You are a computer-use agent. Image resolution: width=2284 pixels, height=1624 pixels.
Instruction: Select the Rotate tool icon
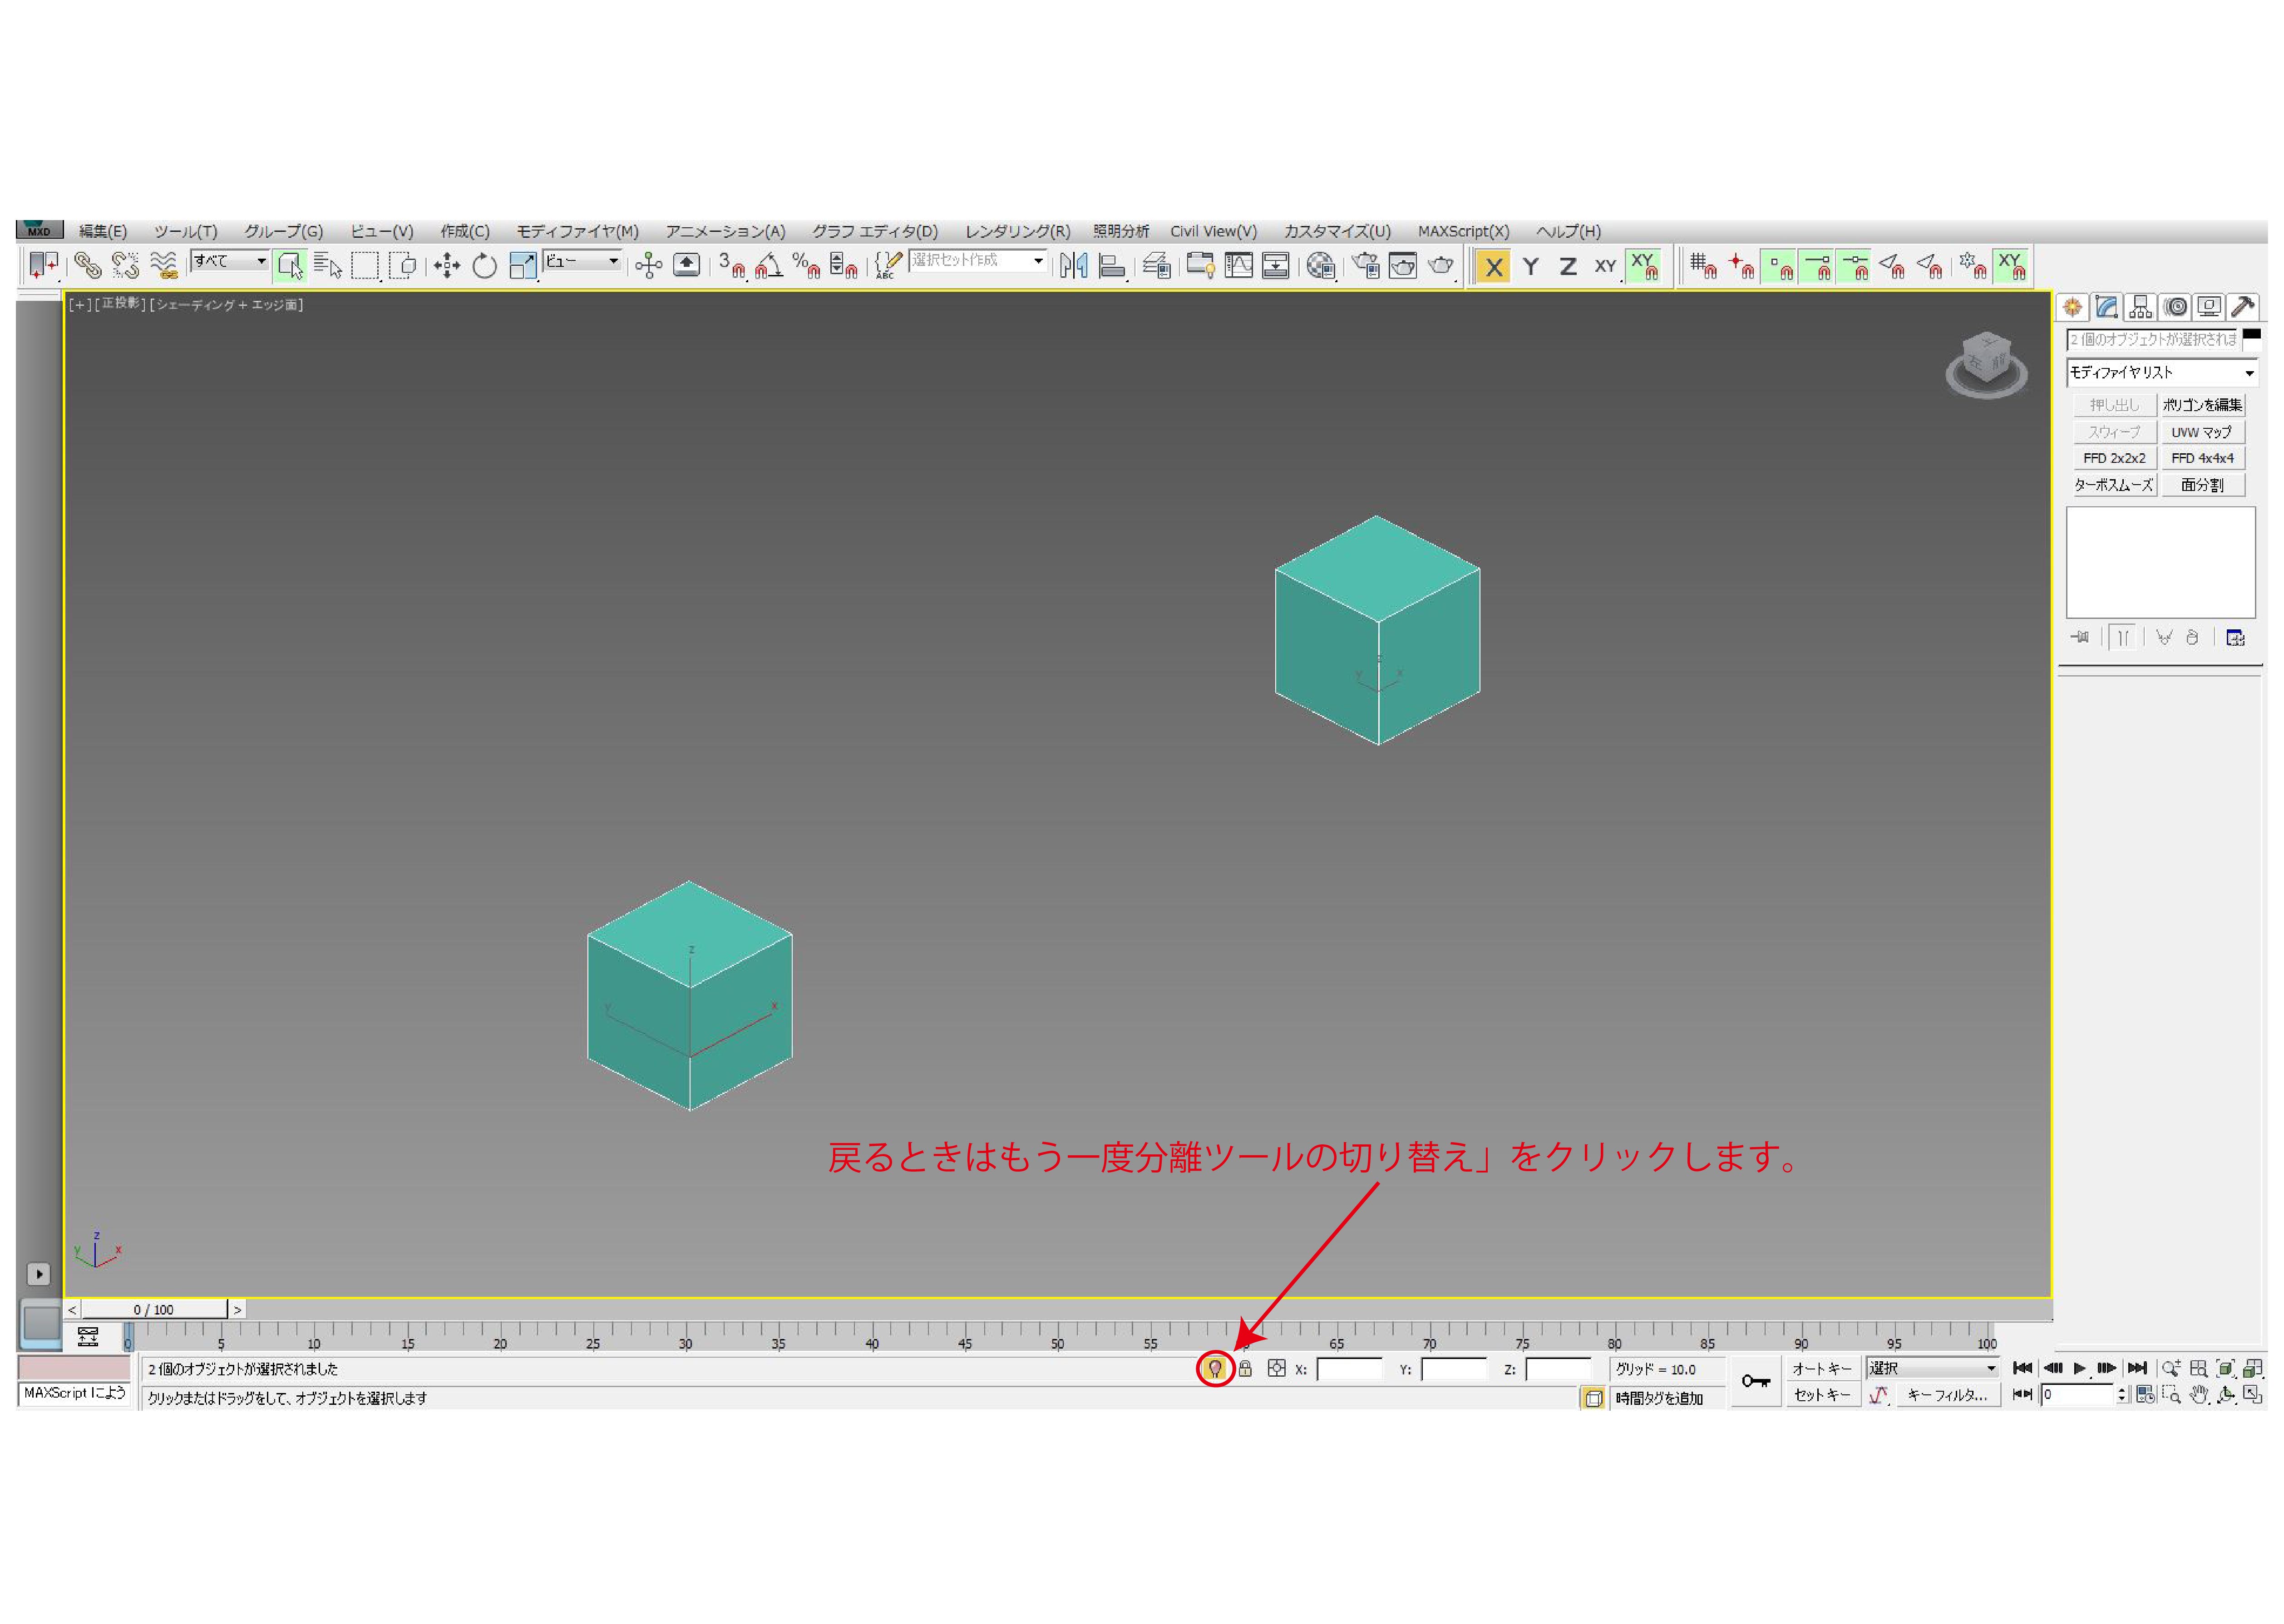pos(484,265)
